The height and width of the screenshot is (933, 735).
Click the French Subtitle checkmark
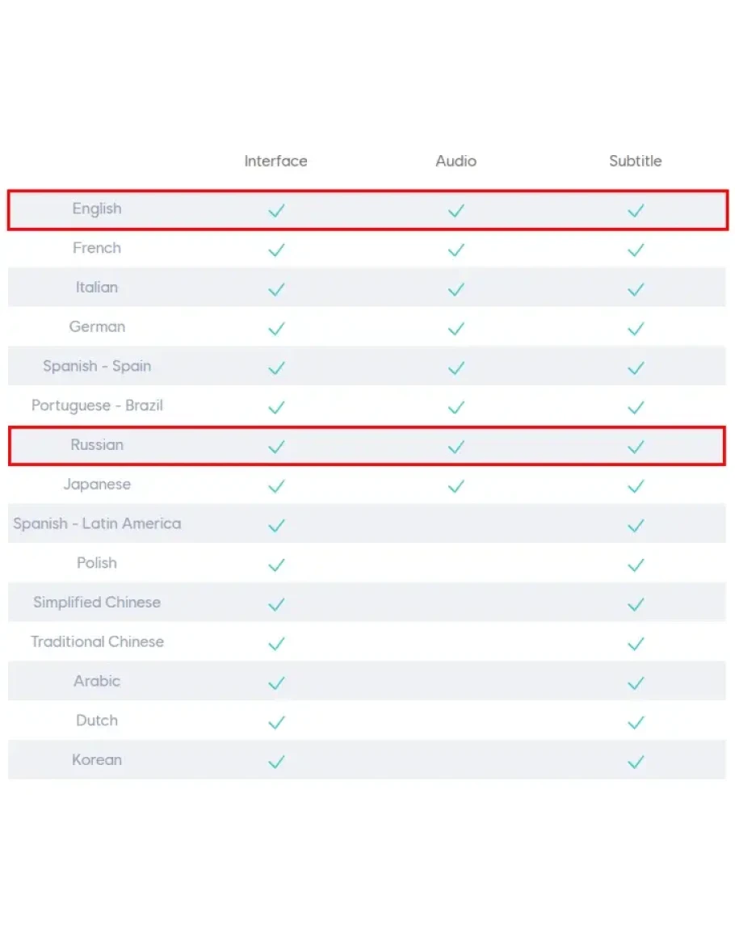click(636, 250)
